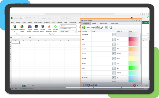This screenshot has width=159, height=98.
Task: Add a new sheet with the plus button
Action: [33, 85]
